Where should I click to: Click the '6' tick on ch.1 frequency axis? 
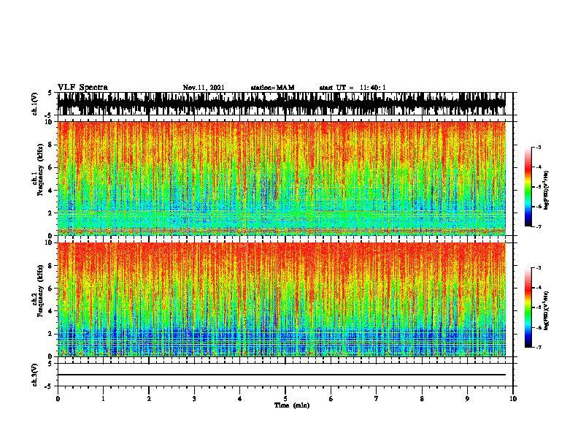point(51,167)
